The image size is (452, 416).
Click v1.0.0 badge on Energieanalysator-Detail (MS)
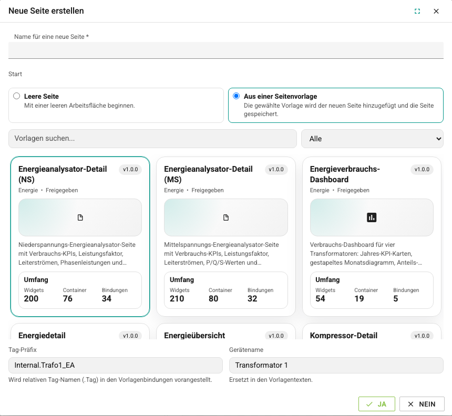pyautogui.click(x=276, y=170)
